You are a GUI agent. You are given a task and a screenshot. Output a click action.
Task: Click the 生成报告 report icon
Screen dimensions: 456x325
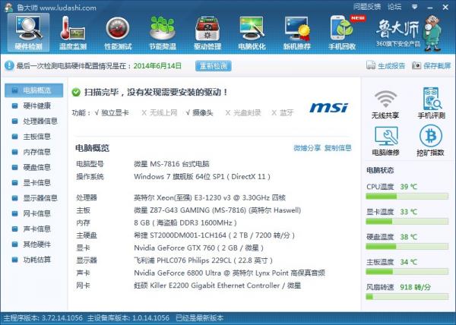point(371,65)
